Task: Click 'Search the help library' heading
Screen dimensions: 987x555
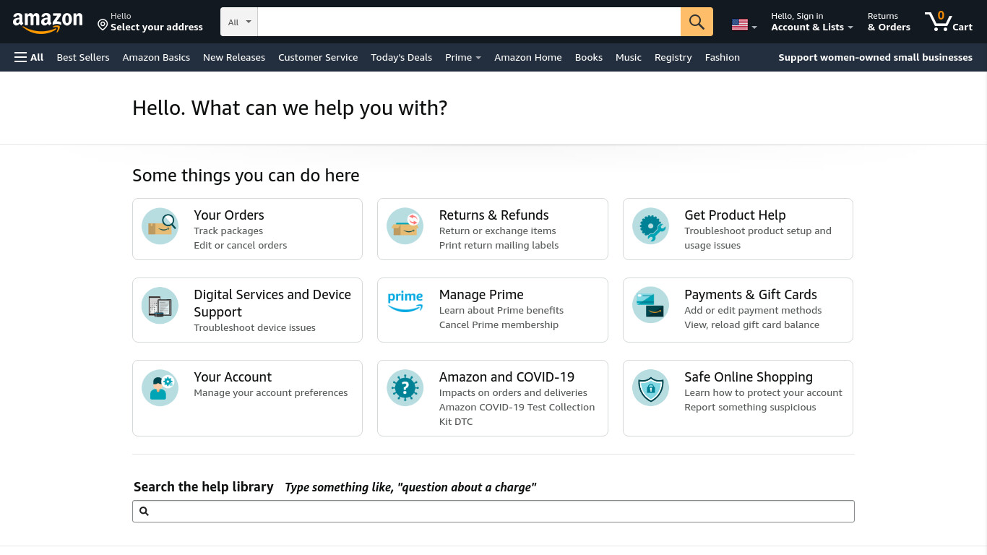Action: click(x=204, y=486)
